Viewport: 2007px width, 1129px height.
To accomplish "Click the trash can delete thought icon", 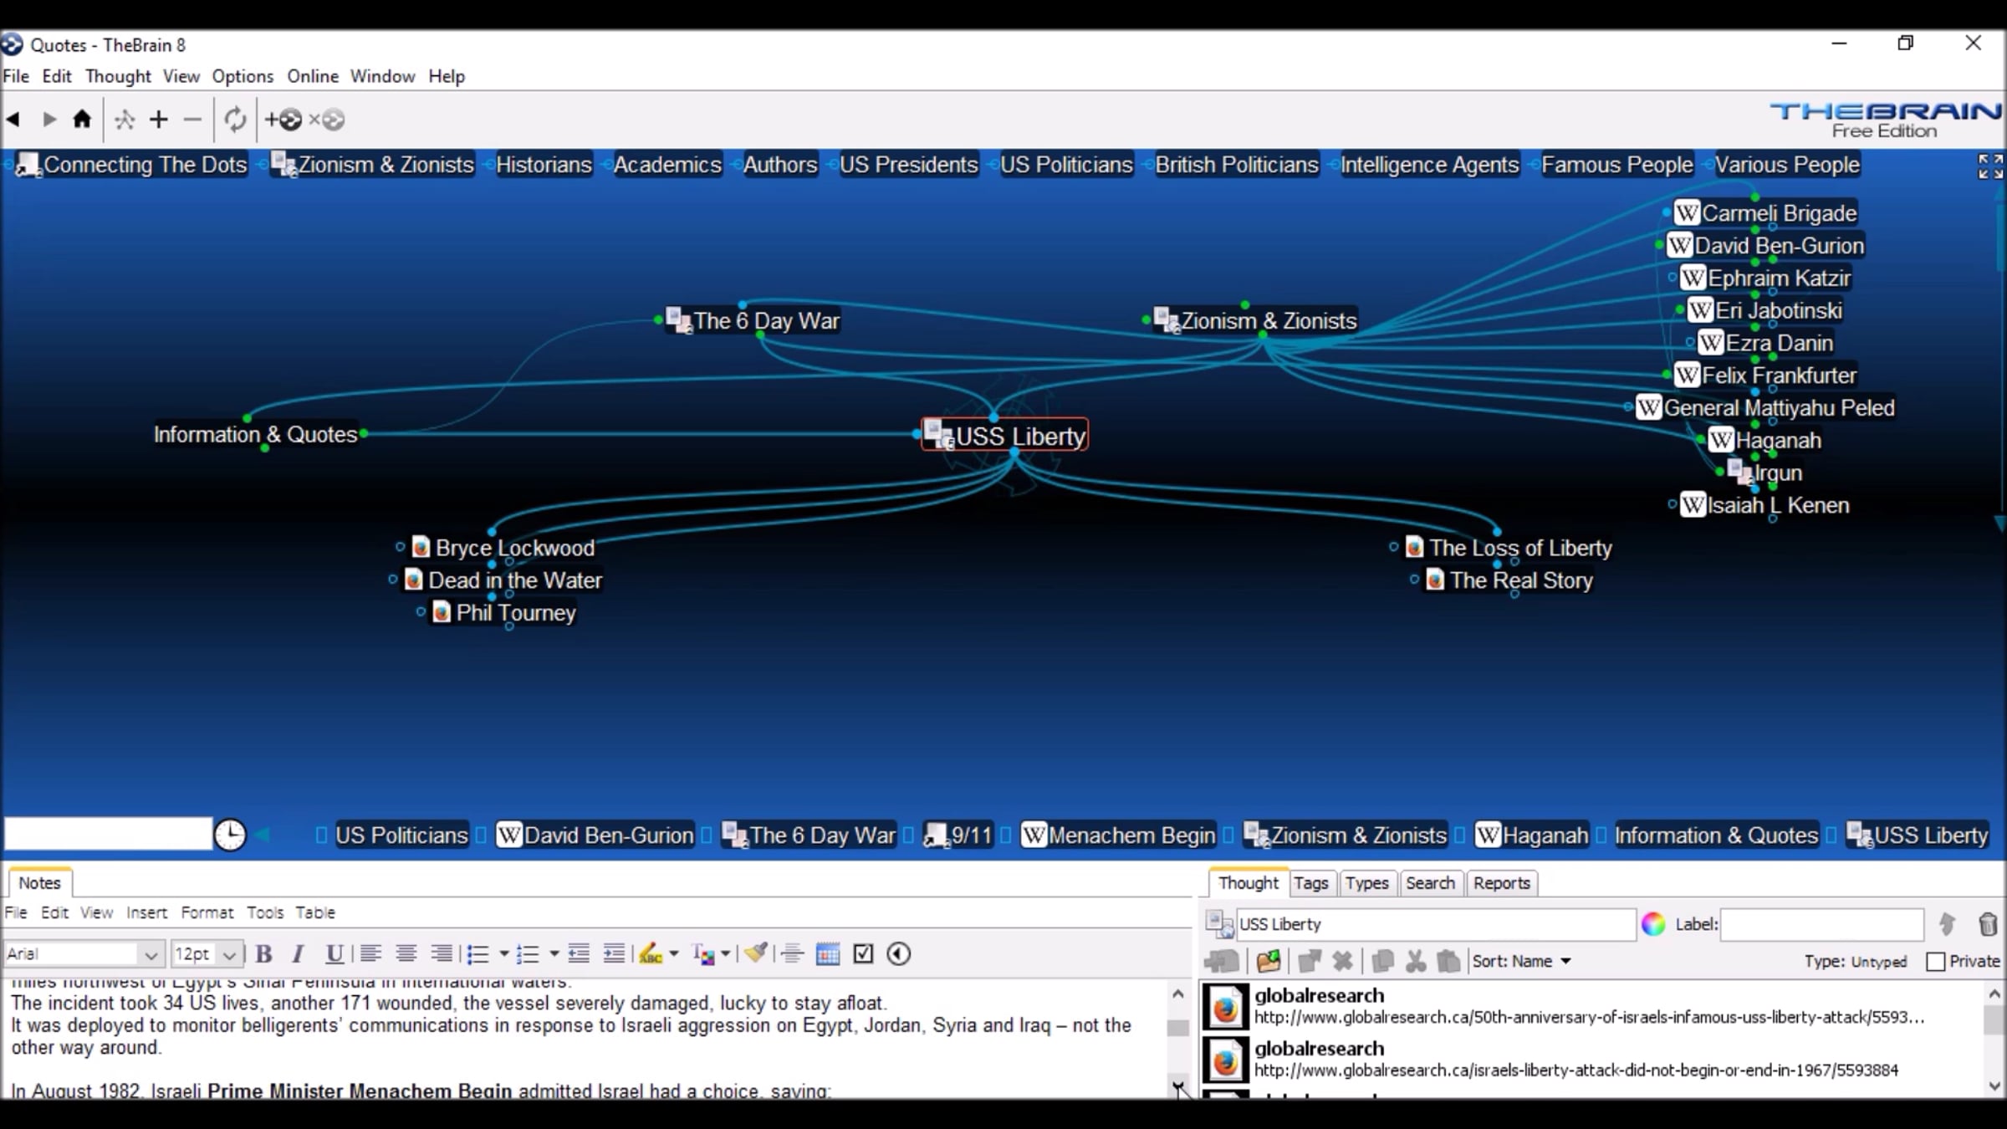I will 1988,924.
